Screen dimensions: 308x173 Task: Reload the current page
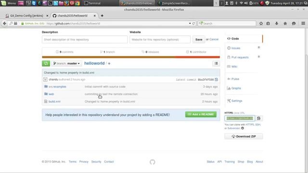[193, 24]
